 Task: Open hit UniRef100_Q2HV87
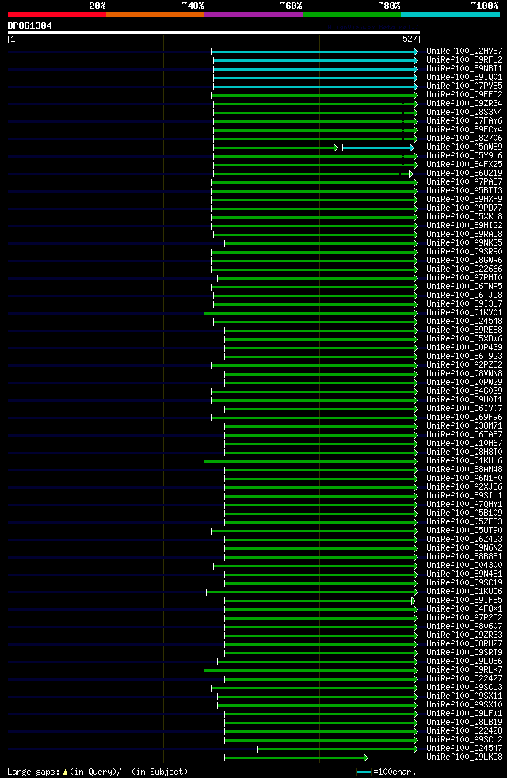[464, 51]
